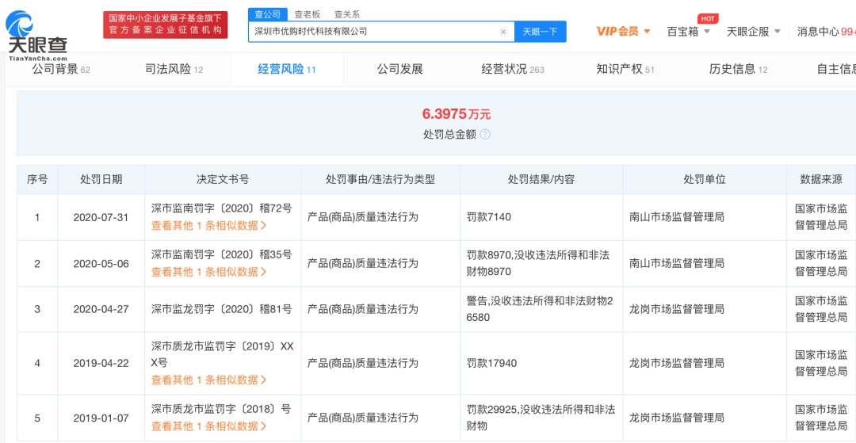This screenshot has width=856, height=443.
Task: Click the total penalty amount 6.3975万元
Action: pos(457,113)
